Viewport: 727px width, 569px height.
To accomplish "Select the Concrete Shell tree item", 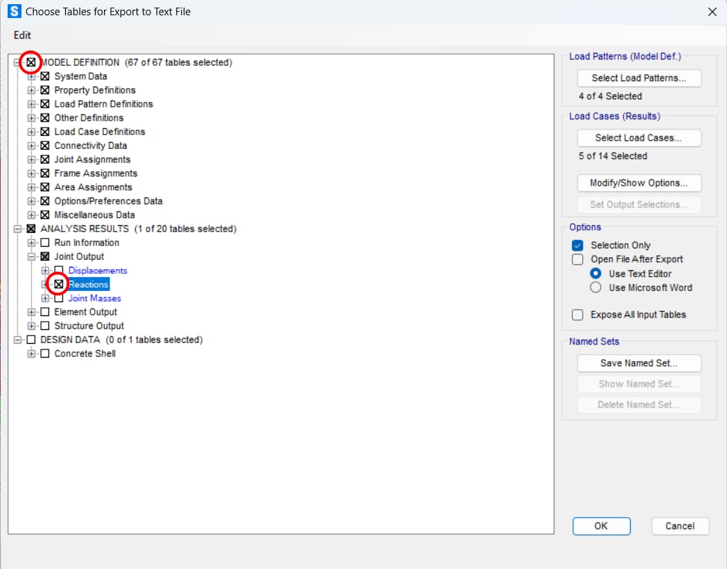I will tap(85, 353).
